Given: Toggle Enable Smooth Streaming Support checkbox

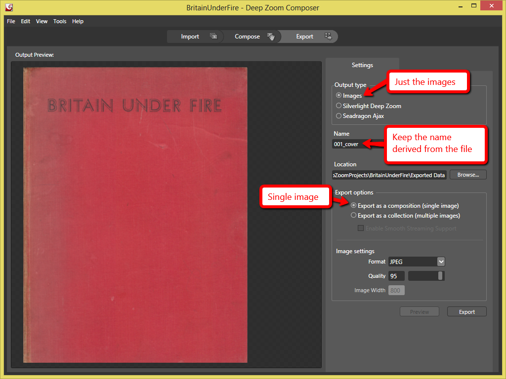Looking at the screenshot, I should pyautogui.click(x=361, y=228).
